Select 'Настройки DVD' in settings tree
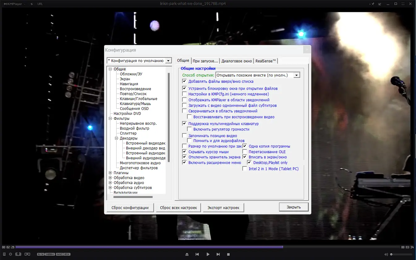The image size is (416, 260). point(127,114)
